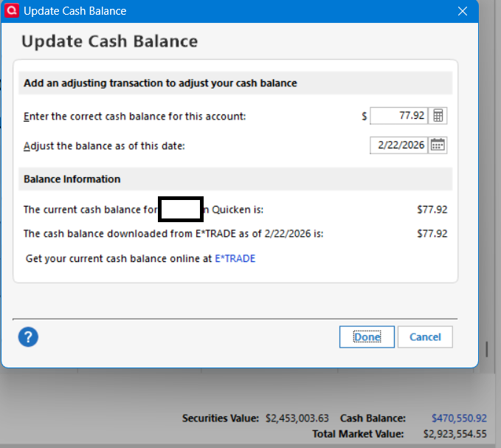This screenshot has height=448, width=501.
Task: Click the Done button
Action: (x=367, y=337)
